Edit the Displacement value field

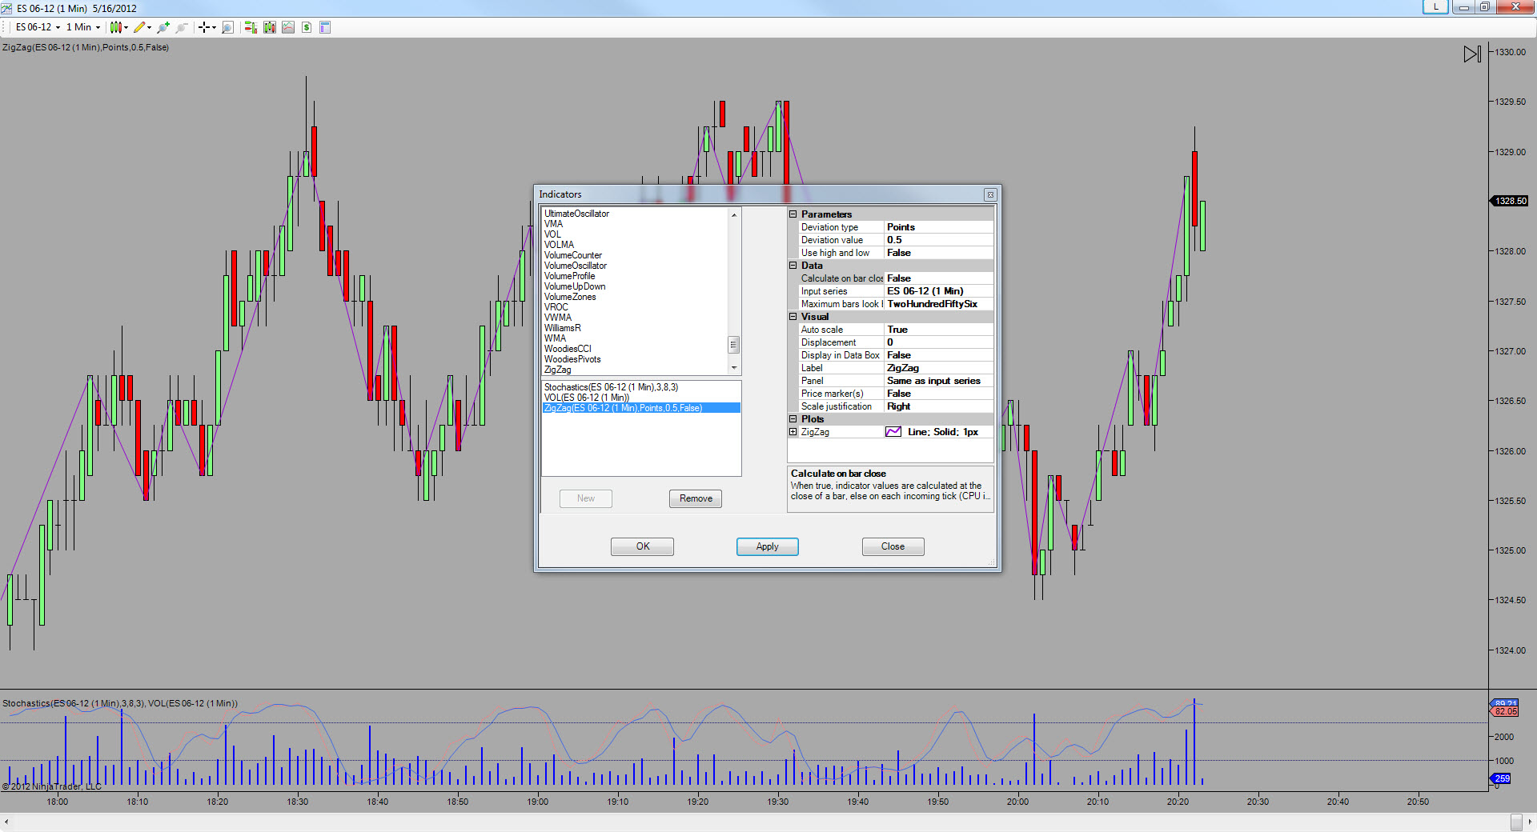938,342
